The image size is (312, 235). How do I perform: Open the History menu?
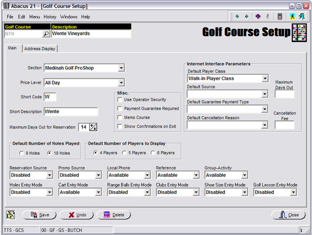point(50,16)
